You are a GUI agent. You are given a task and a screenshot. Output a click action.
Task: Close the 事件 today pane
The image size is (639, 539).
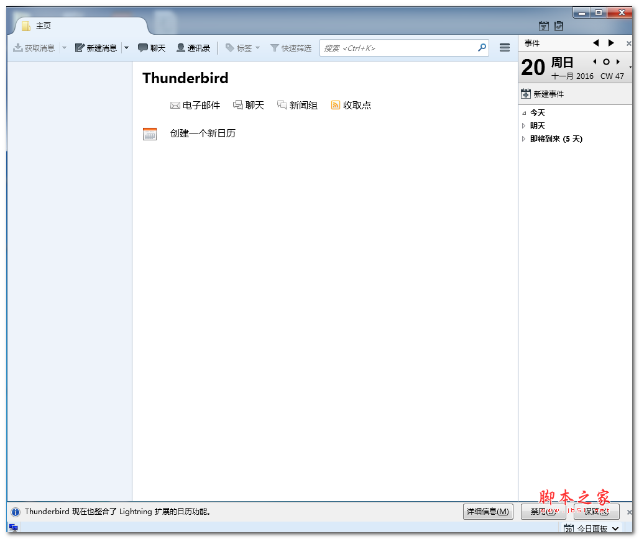point(629,43)
